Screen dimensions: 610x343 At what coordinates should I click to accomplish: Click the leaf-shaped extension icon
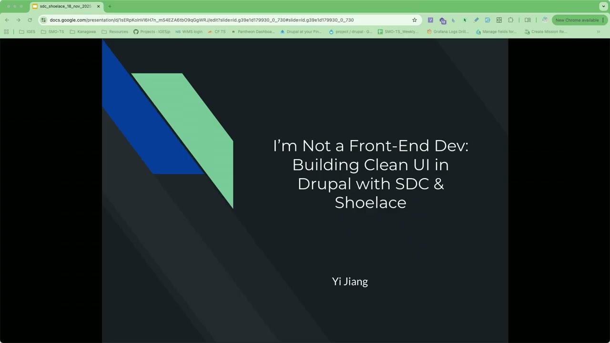click(453, 20)
